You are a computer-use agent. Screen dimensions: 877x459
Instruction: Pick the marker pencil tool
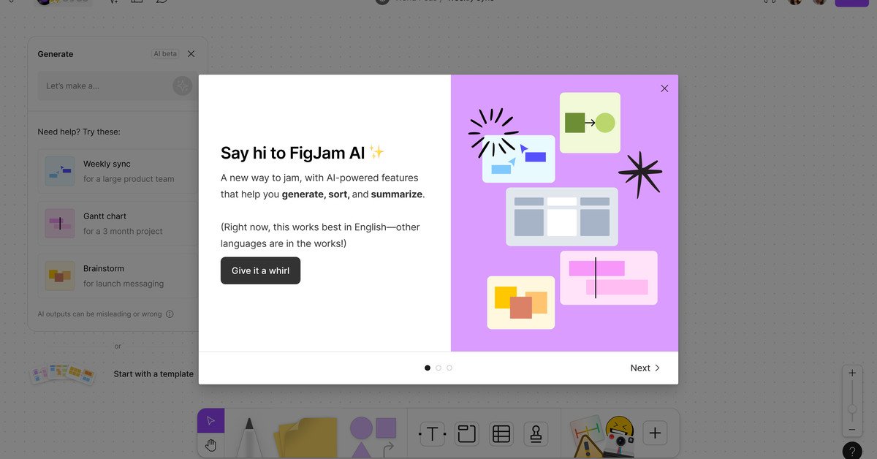[x=248, y=439]
